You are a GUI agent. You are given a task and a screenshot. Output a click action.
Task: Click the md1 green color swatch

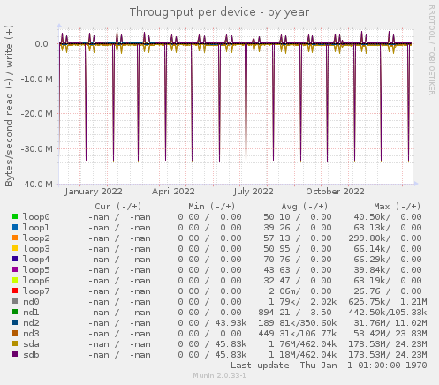(x=15, y=312)
